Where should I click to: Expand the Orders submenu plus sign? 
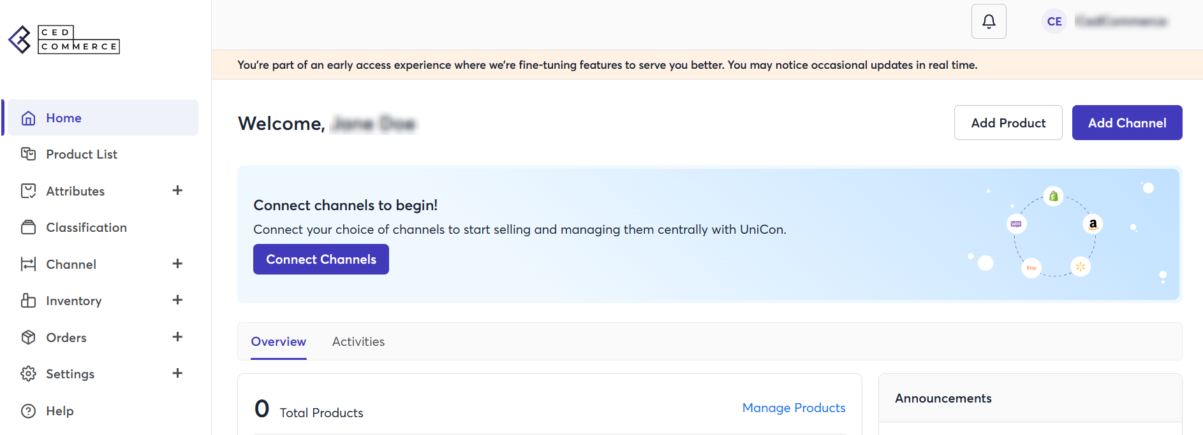tap(177, 337)
